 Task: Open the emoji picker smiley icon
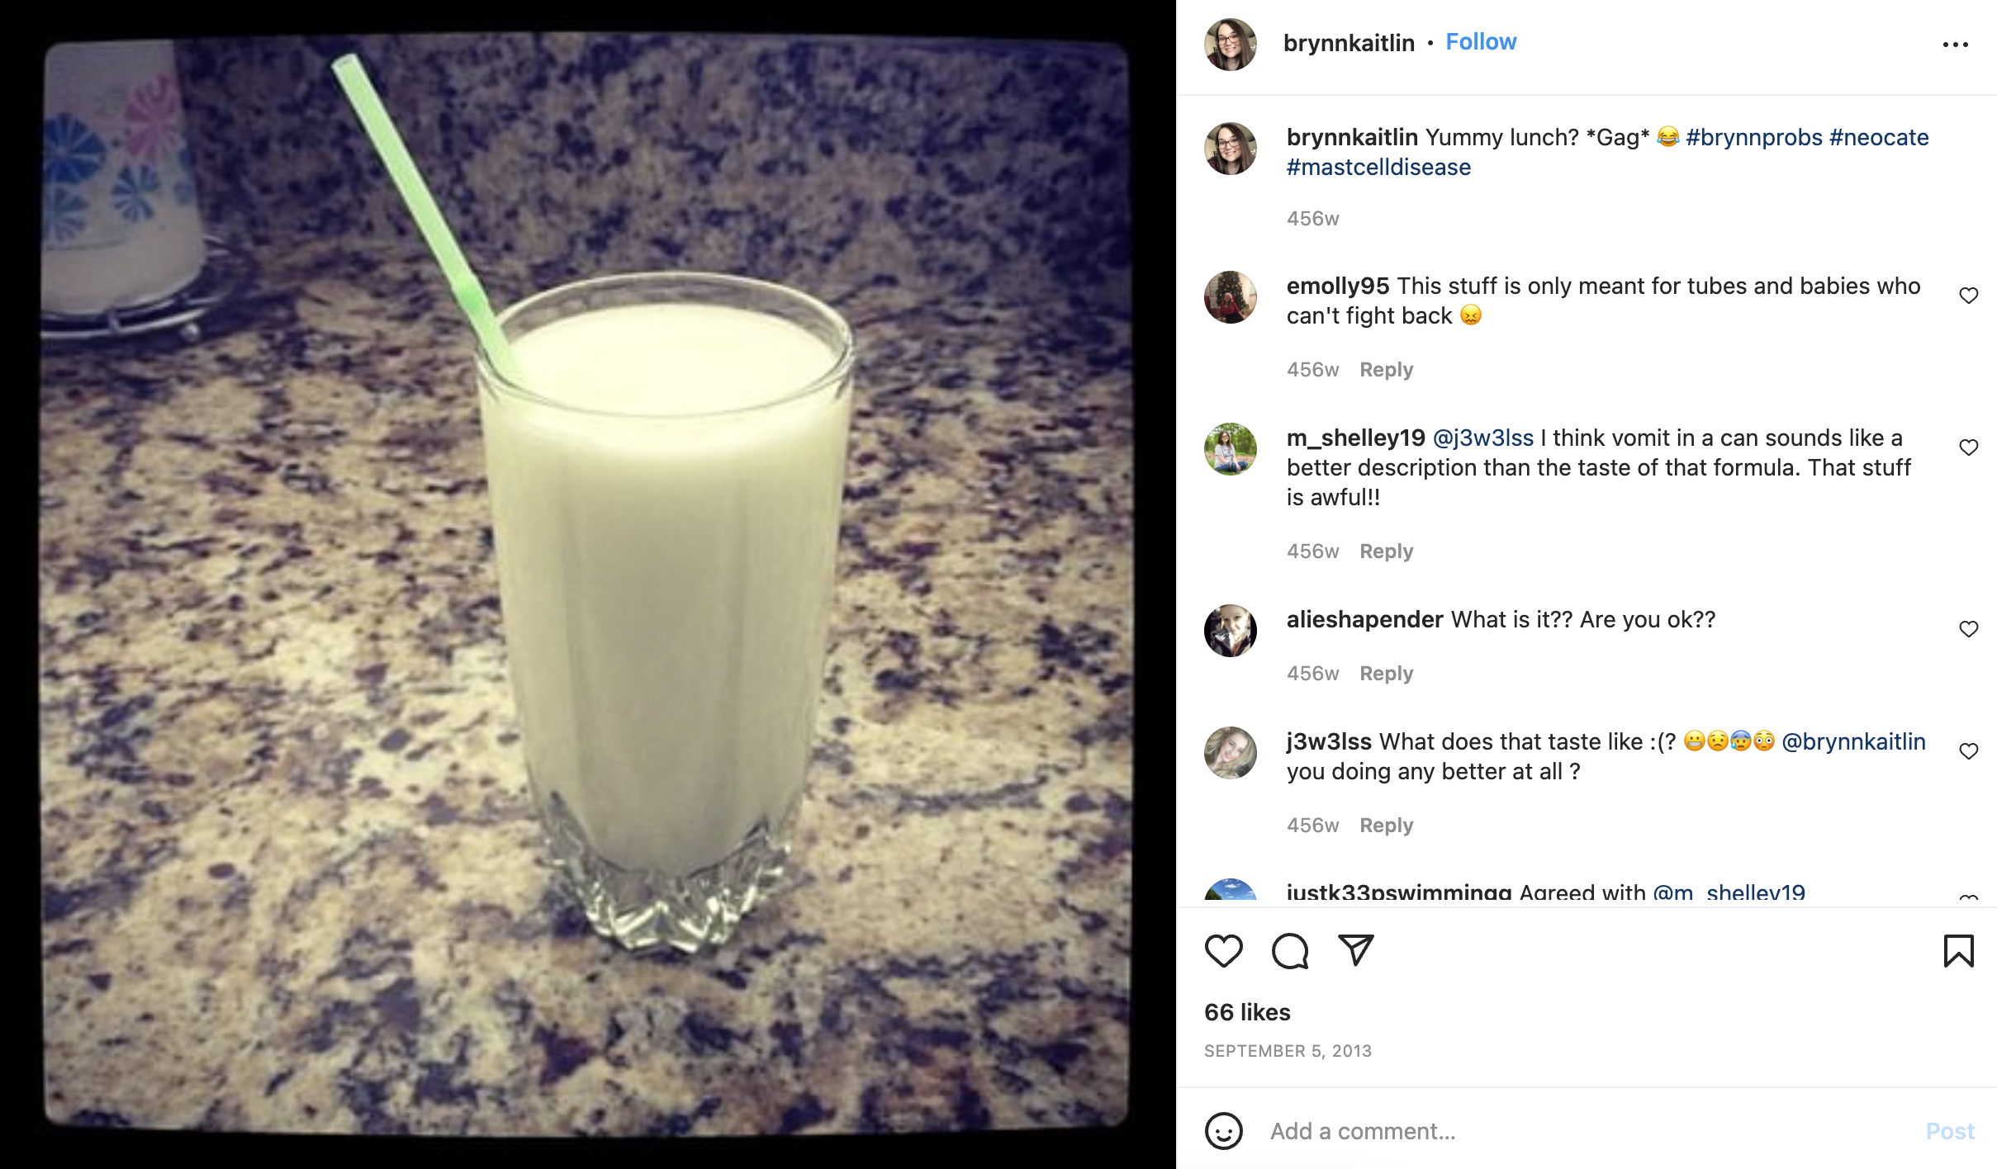(x=1223, y=1130)
